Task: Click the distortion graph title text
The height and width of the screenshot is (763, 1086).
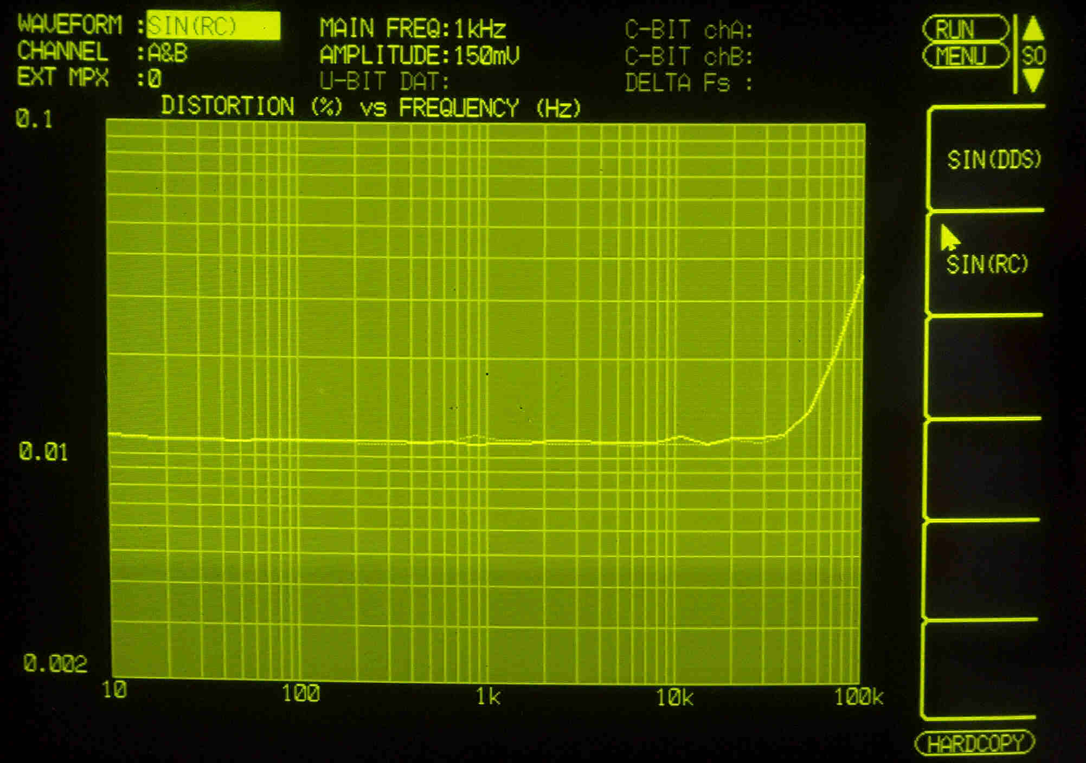Action: 370,107
